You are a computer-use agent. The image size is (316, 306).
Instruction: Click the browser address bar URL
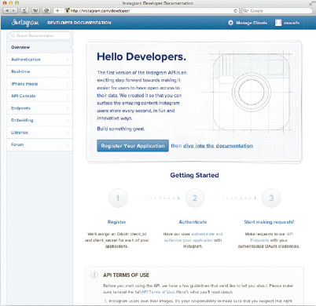coord(101,11)
